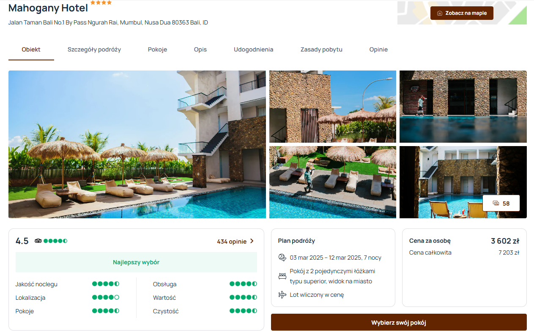Image resolution: width=534 pixels, height=331 pixels.
Task: Click the travel dates 03 mar 2025 text
Action: coord(336,258)
